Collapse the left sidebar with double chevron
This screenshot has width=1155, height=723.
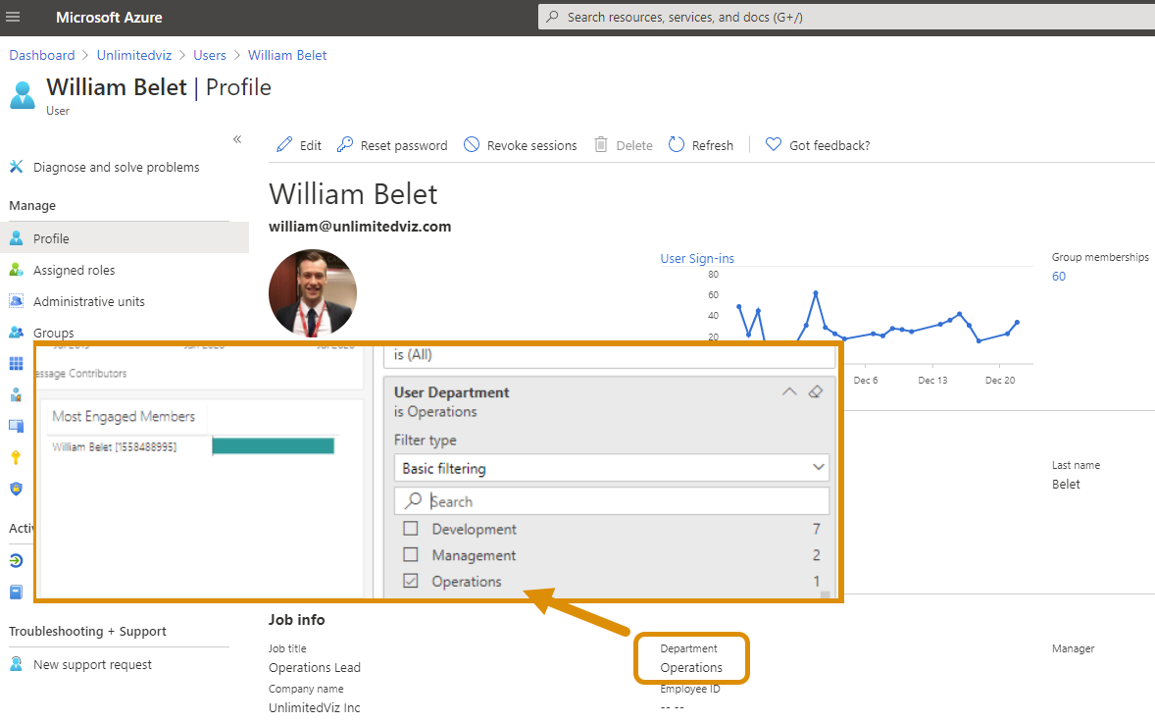click(x=237, y=139)
